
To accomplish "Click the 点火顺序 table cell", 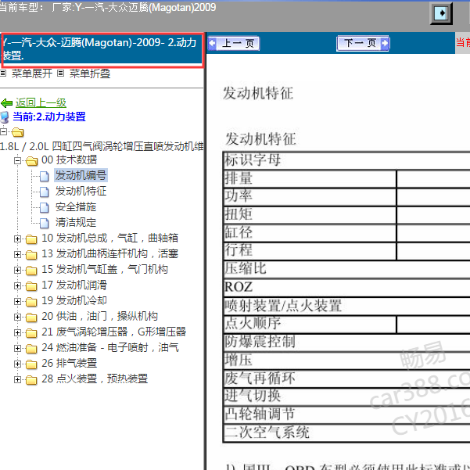I will [x=310, y=324].
